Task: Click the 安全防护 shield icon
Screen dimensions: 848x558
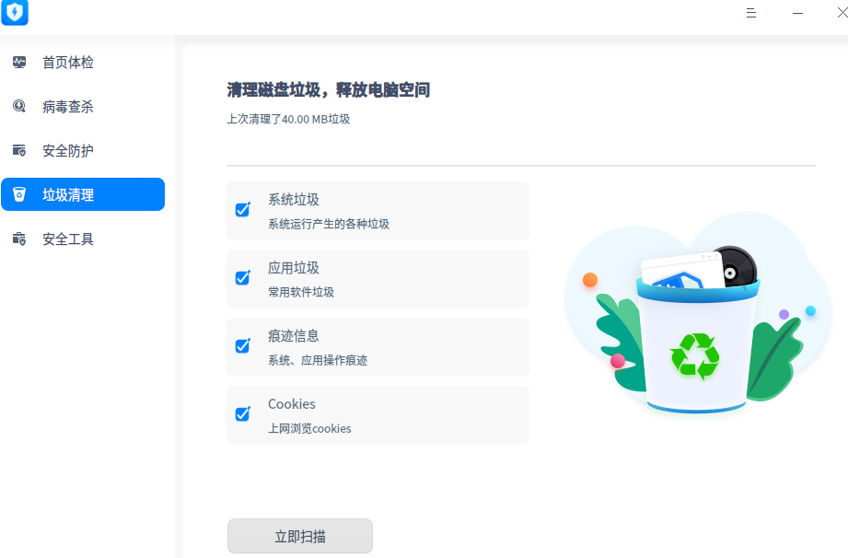Action: [19, 151]
